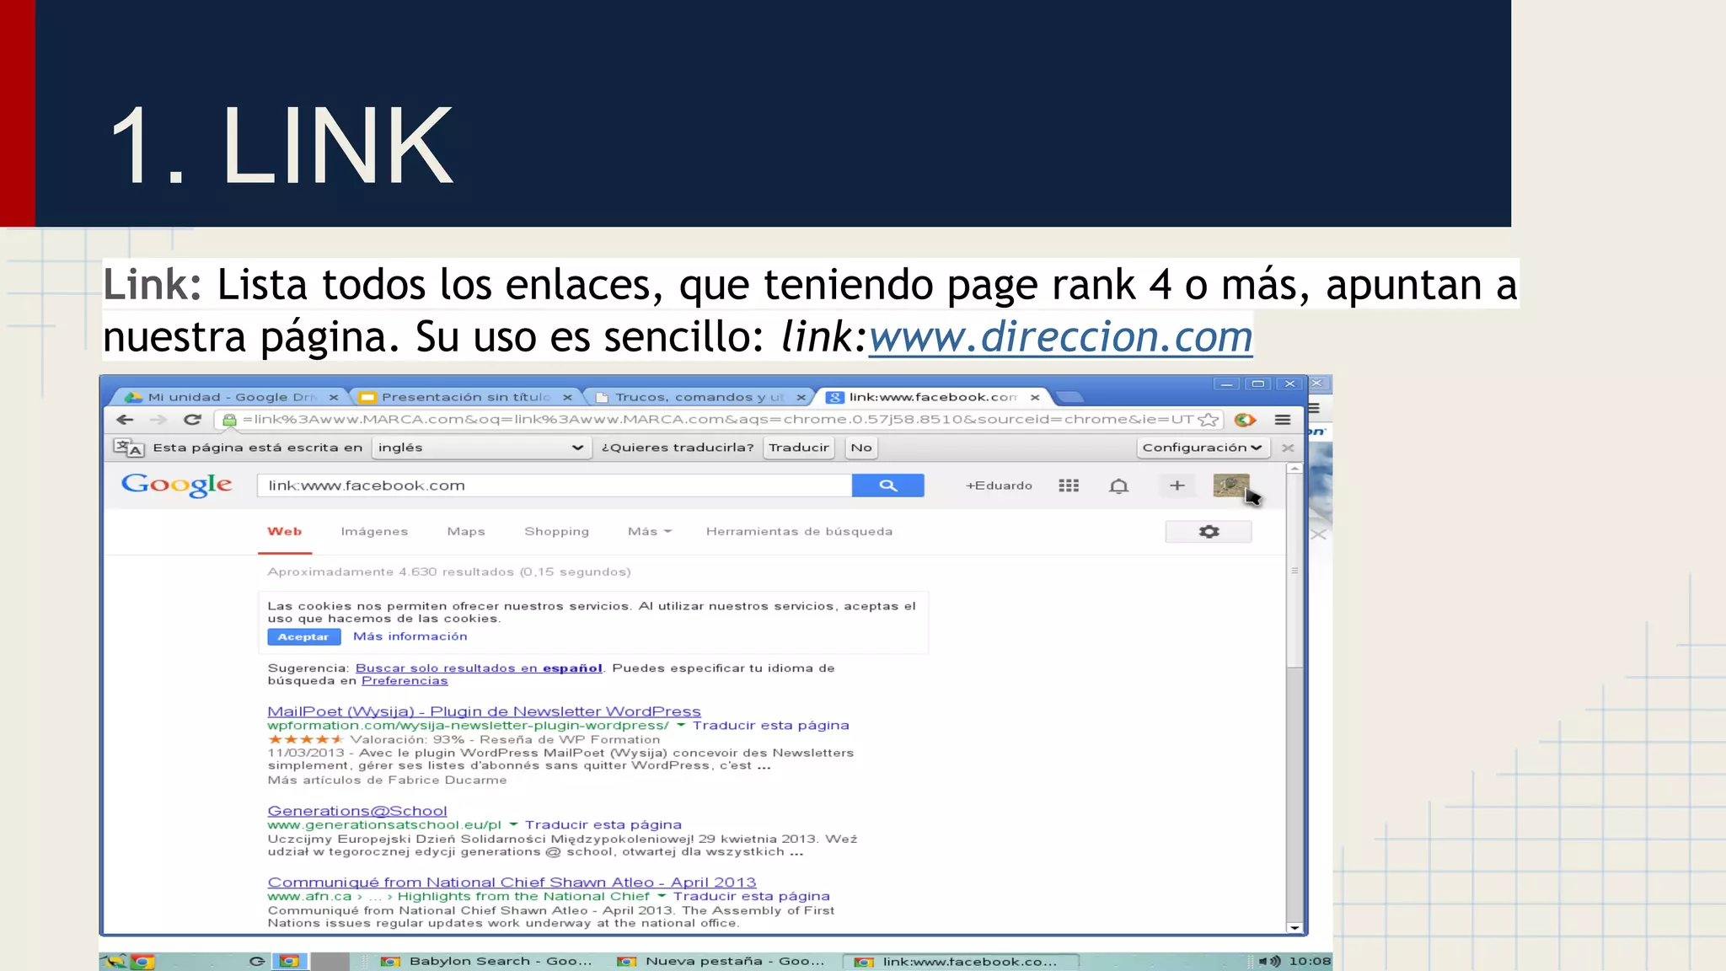
Task: Switch to Imágenes search tab
Action: click(x=374, y=532)
